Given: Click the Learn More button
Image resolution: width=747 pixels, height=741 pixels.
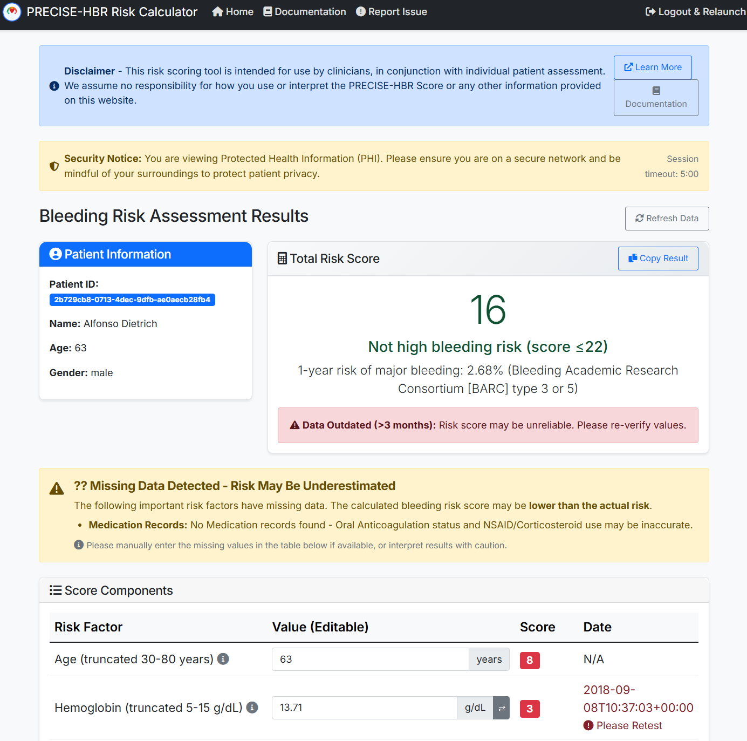Looking at the screenshot, I should pyautogui.click(x=653, y=67).
